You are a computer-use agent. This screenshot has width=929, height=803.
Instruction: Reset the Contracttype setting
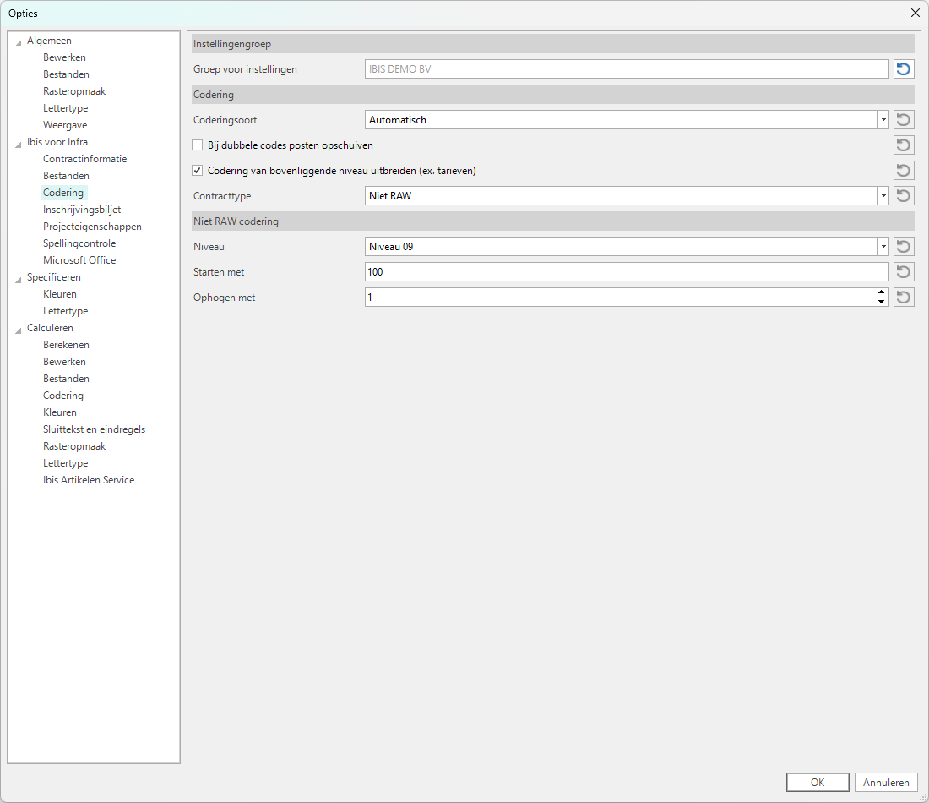[x=904, y=196]
